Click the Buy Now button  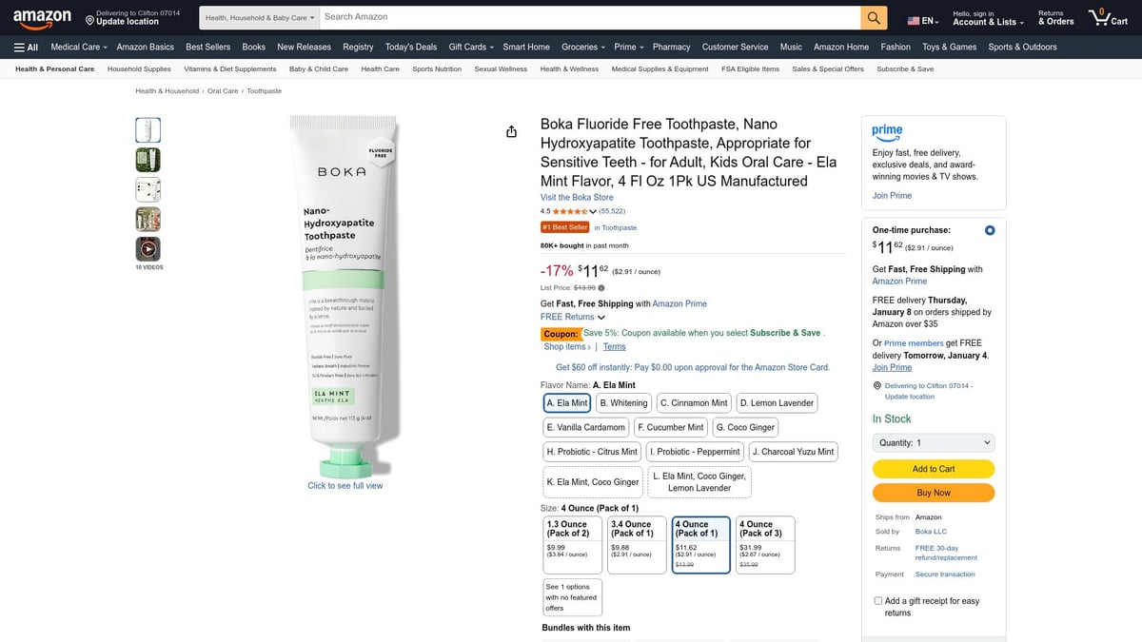pos(933,493)
